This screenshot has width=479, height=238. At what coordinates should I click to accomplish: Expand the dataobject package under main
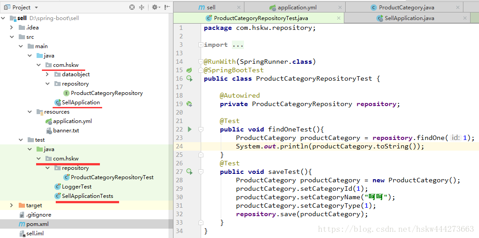click(x=47, y=74)
